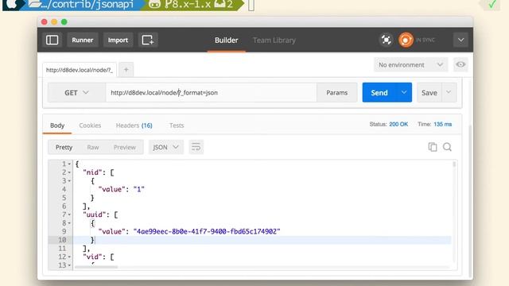Switch to the Builder tab
Screen dimensions: 509x286
tap(226, 41)
